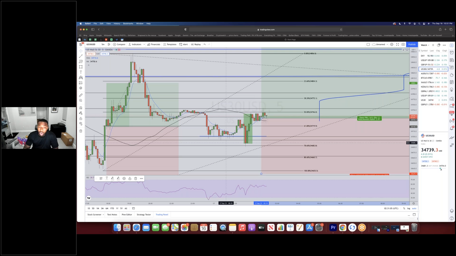
Task: Open the chart snapshot camera icon
Action: (x=404, y=44)
